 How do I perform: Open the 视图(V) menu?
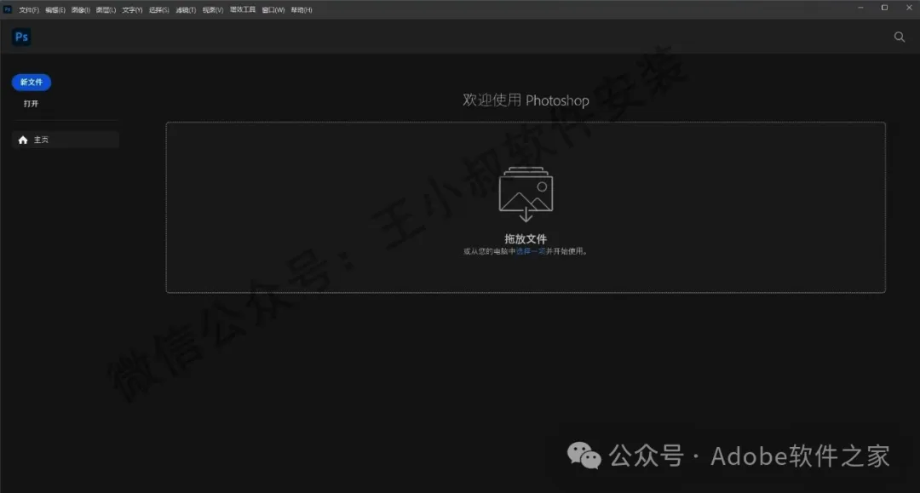212,10
